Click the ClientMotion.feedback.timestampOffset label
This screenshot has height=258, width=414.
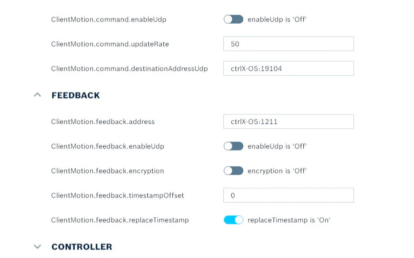point(118,195)
